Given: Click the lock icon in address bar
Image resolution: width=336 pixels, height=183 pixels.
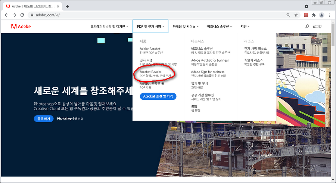Looking at the screenshot, I should 32,15.
